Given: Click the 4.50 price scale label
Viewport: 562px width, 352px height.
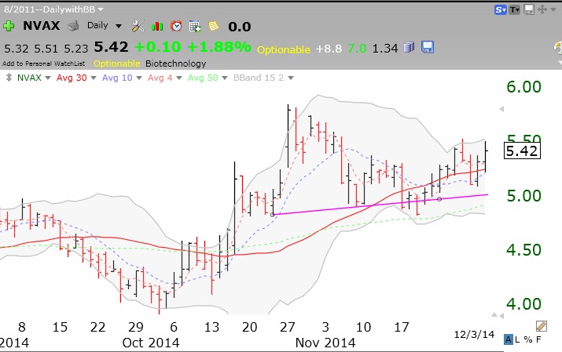Looking at the screenshot, I should click(x=523, y=250).
